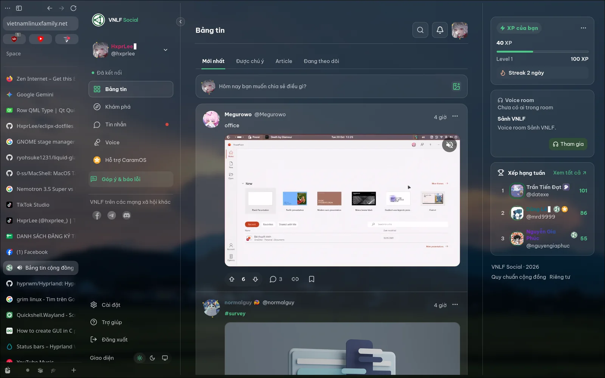Attach an image to the new post
The height and width of the screenshot is (378, 605).
coord(456,86)
